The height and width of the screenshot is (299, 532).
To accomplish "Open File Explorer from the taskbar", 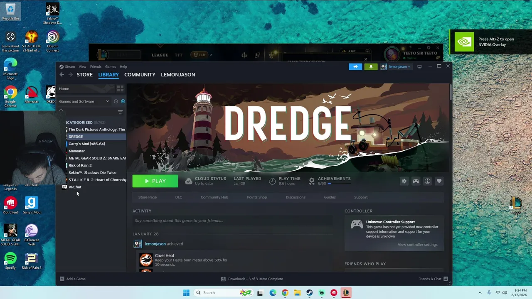I will tap(297, 293).
